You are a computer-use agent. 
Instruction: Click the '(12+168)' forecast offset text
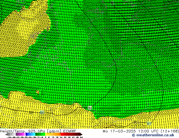point(170,131)
